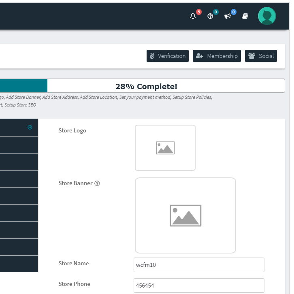
Task: Click the question mark inquiries icon in header
Action: [x=210, y=16]
